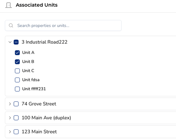Select all units for 74 Grove Street
Image resolution: width=176 pixels, height=139 pixels.
click(x=16, y=104)
